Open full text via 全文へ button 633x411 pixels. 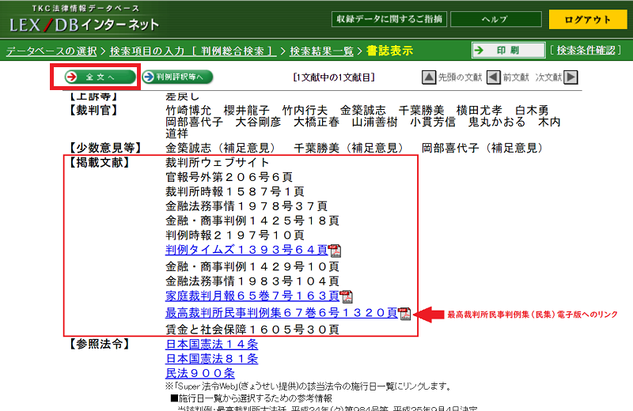pos(100,77)
